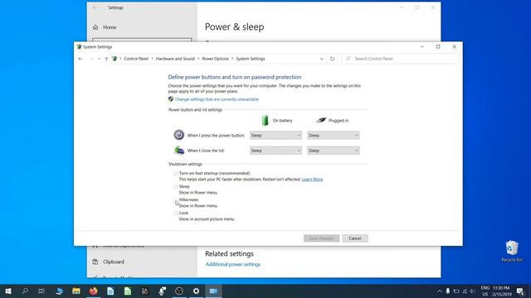This screenshot has height=298, width=531.
Task: Open the Windows Start menu
Action: click(8, 291)
